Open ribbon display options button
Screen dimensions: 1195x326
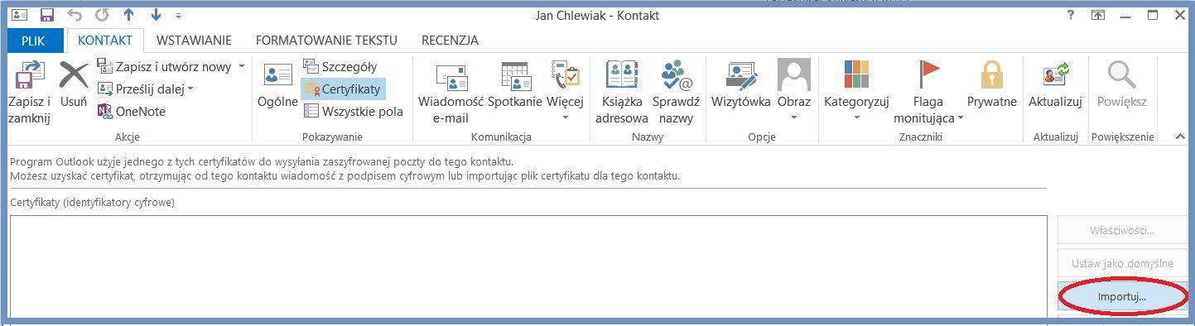click(1097, 15)
